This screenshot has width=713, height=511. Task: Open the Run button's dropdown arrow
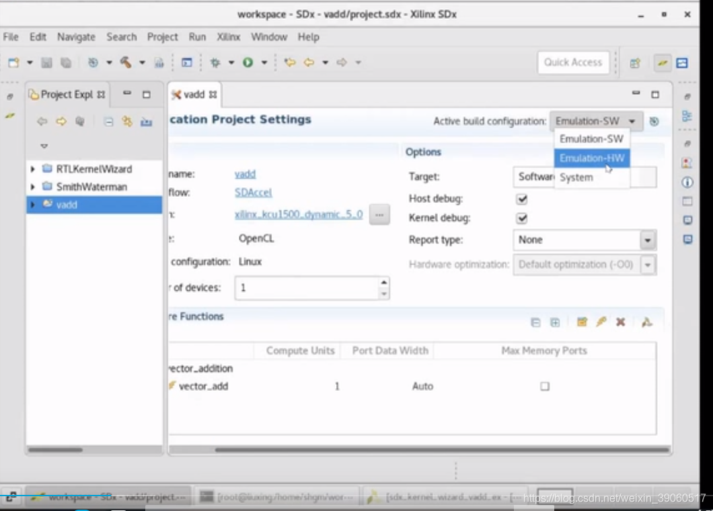(x=264, y=62)
